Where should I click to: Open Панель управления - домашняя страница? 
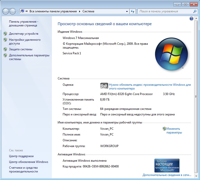tap(23, 24)
